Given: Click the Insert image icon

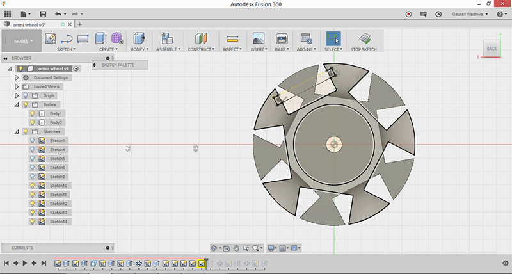Looking at the screenshot, I should 259,38.
